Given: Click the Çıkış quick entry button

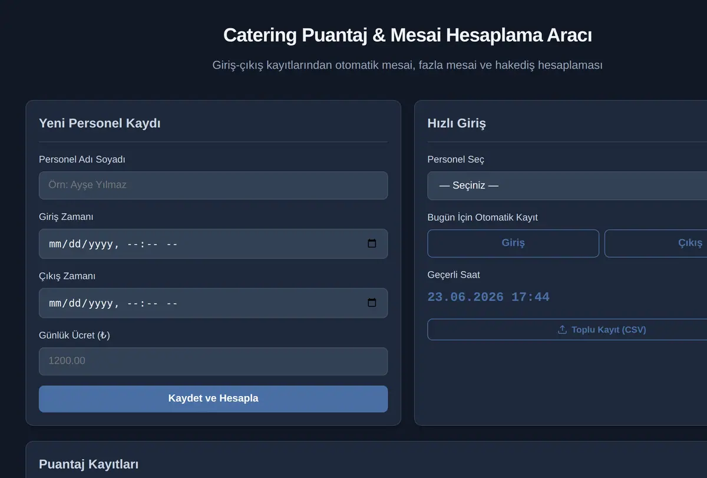Looking at the screenshot, I should (656, 243).
